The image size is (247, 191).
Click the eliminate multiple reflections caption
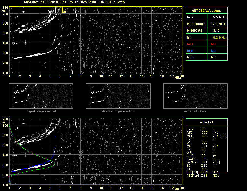pos(118,111)
